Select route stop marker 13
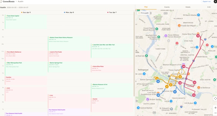Image resolution: width=217 pixels, height=116 pixels. (198, 36)
